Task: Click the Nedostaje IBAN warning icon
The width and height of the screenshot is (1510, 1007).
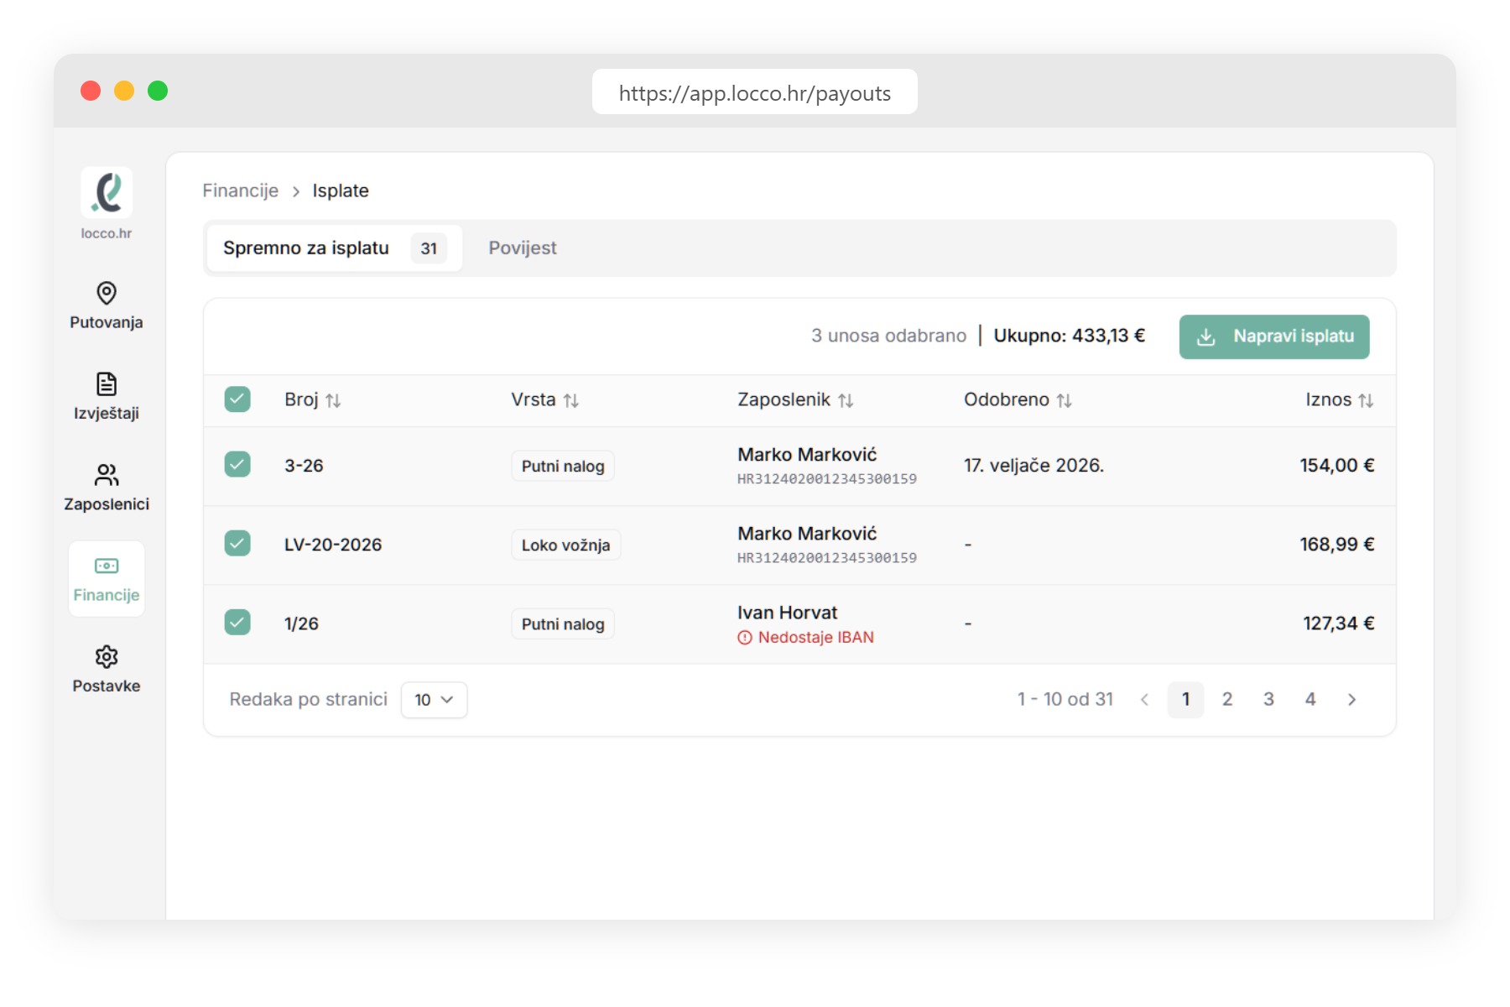Action: pyautogui.click(x=744, y=638)
